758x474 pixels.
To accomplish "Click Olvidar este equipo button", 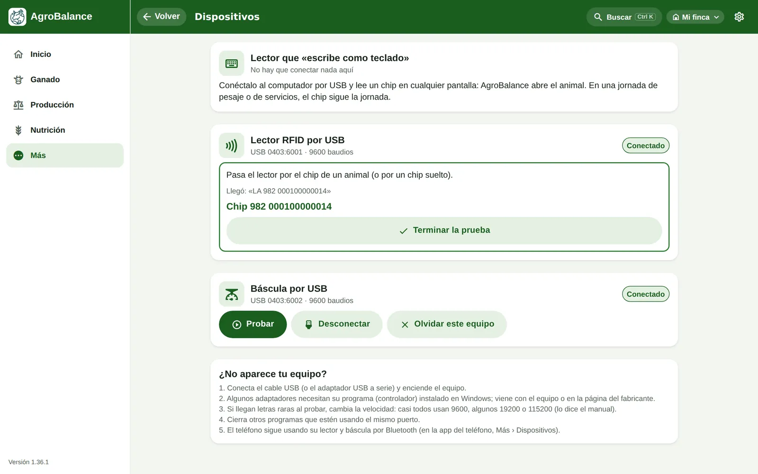I will click(447, 324).
